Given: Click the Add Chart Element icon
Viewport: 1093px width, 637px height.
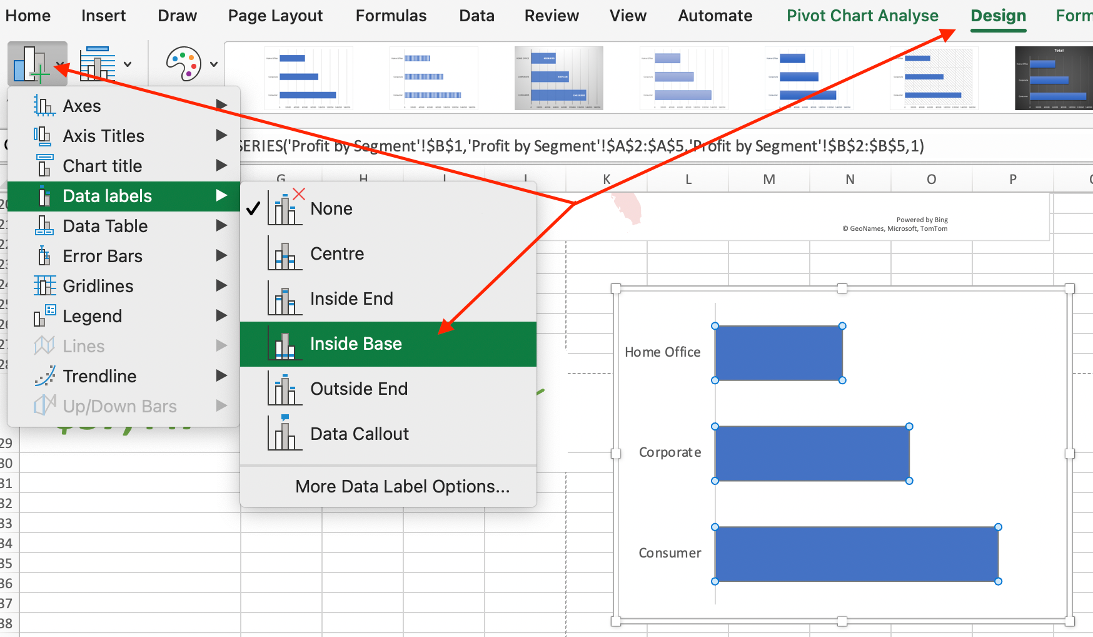Looking at the screenshot, I should point(31,64).
